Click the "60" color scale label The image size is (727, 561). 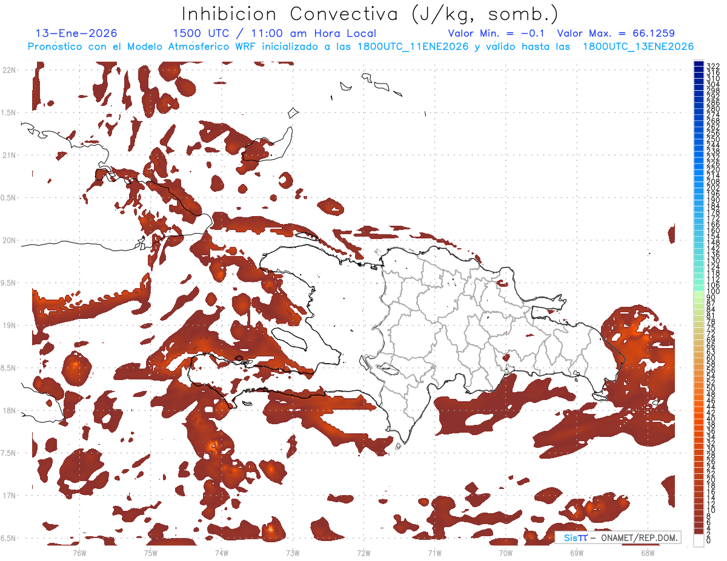tap(711, 358)
